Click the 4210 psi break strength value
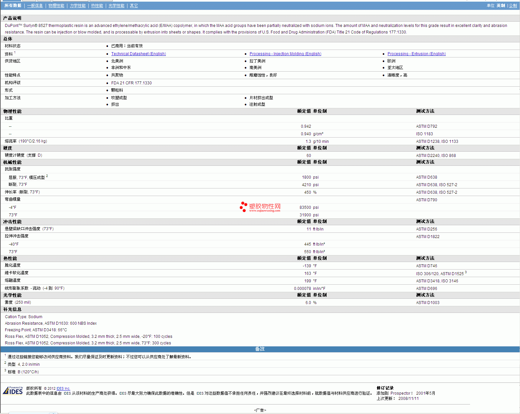Screen dimensions: 520x414 coord(310,185)
